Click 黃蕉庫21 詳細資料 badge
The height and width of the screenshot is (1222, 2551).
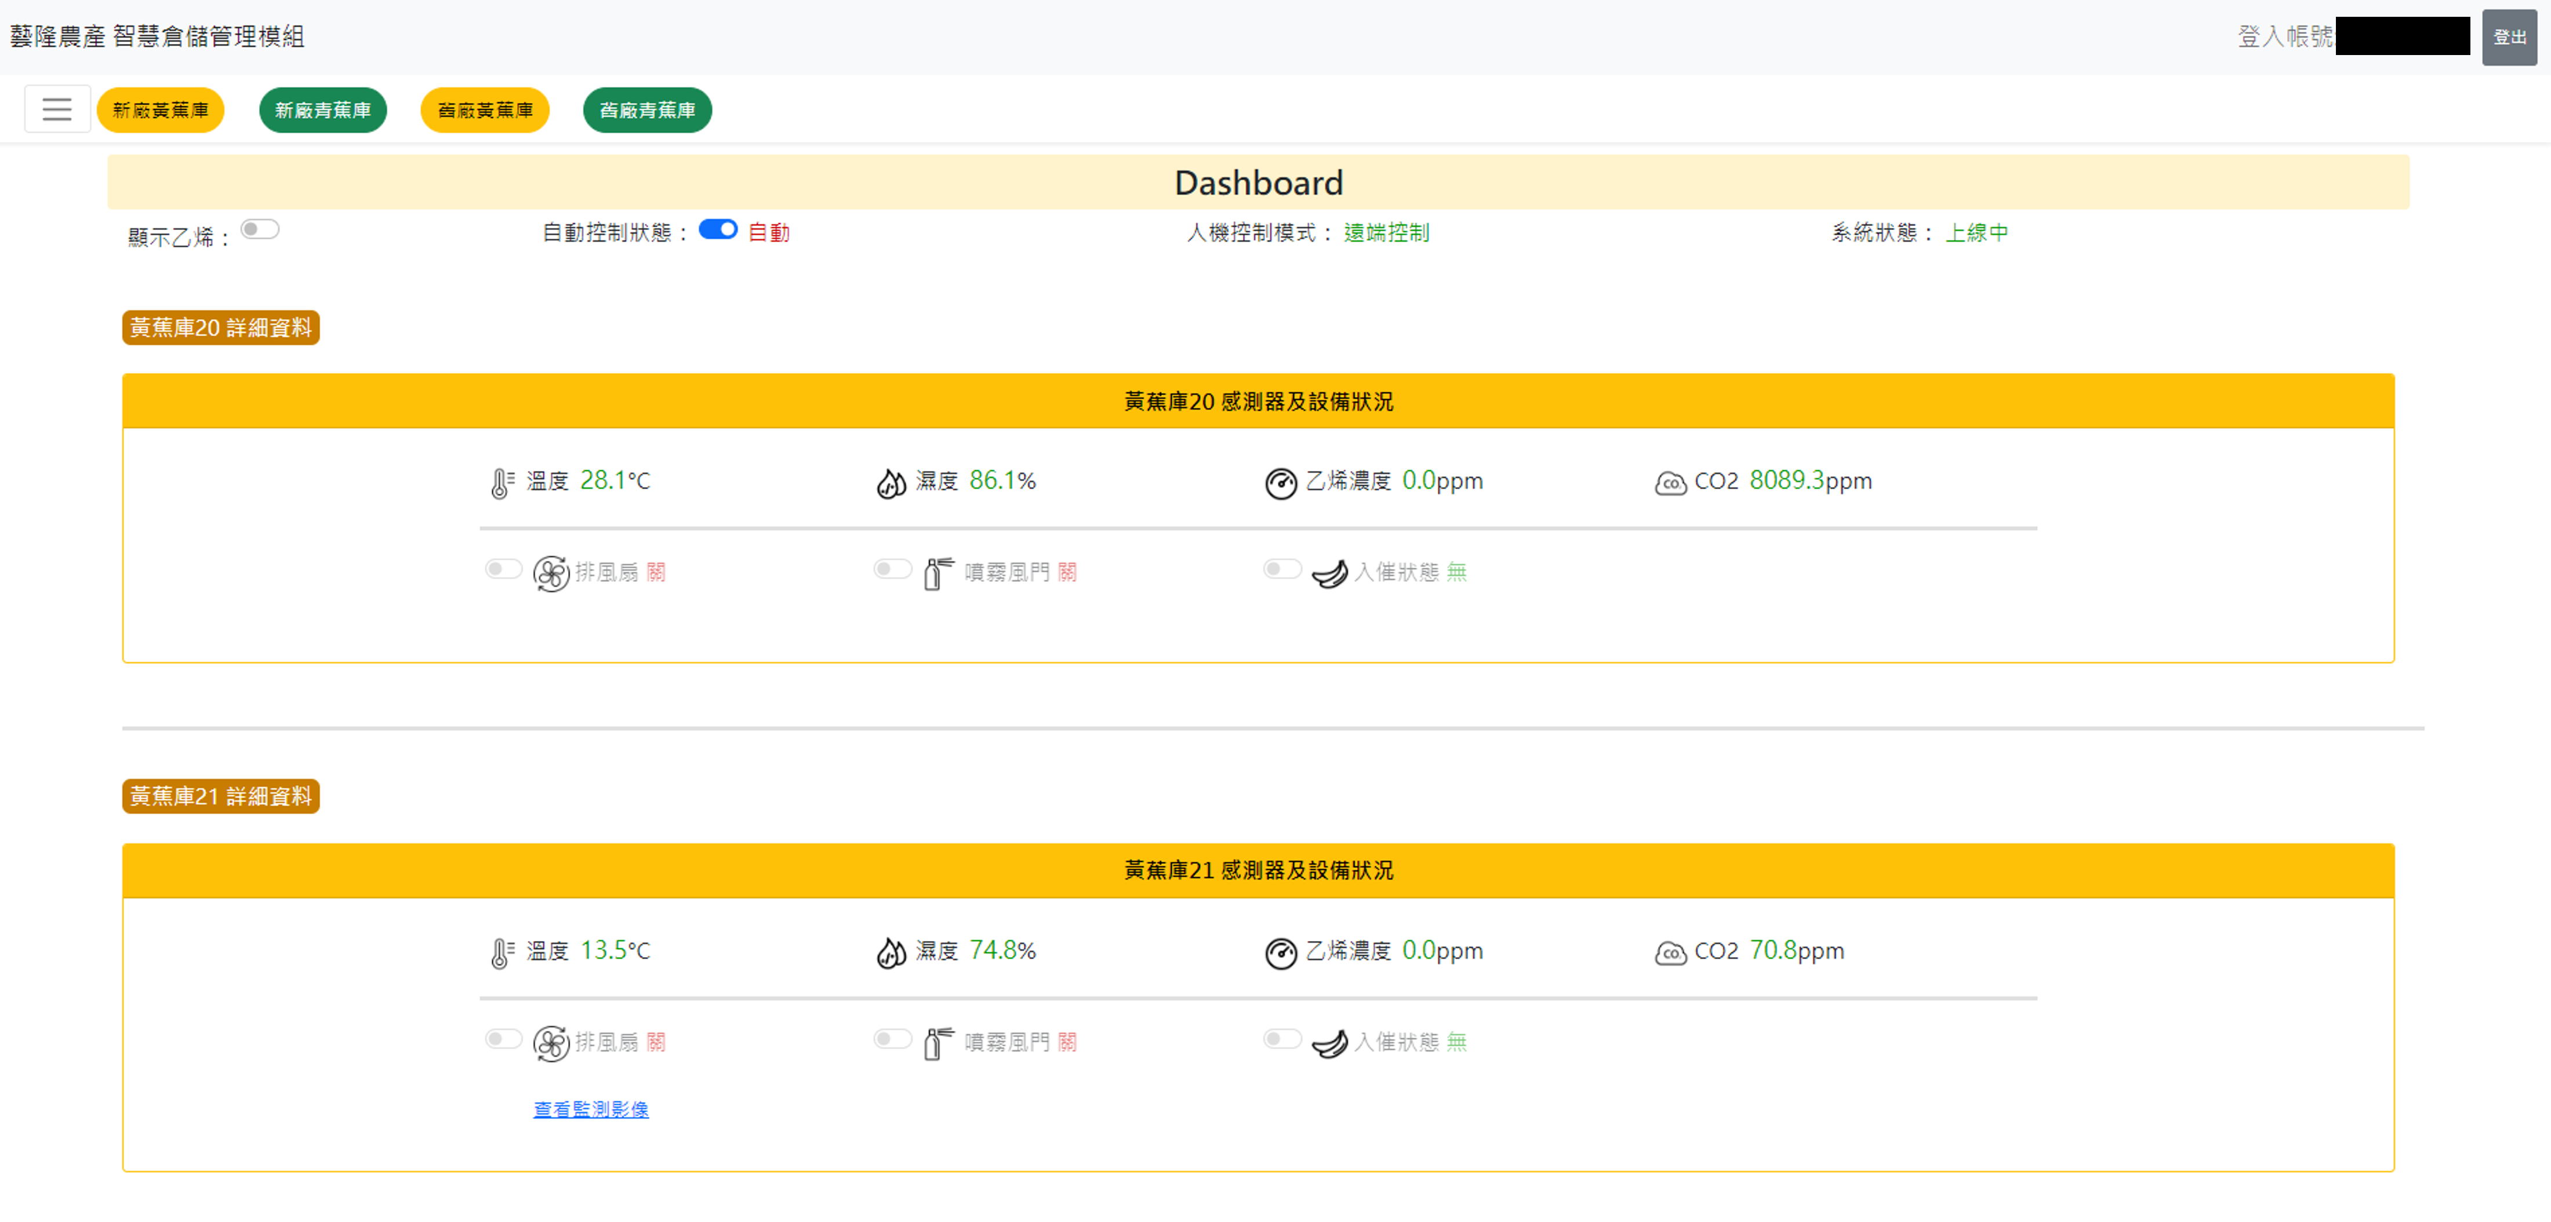(x=221, y=797)
